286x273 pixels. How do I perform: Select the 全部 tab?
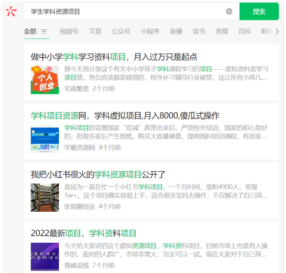click(30, 31)
